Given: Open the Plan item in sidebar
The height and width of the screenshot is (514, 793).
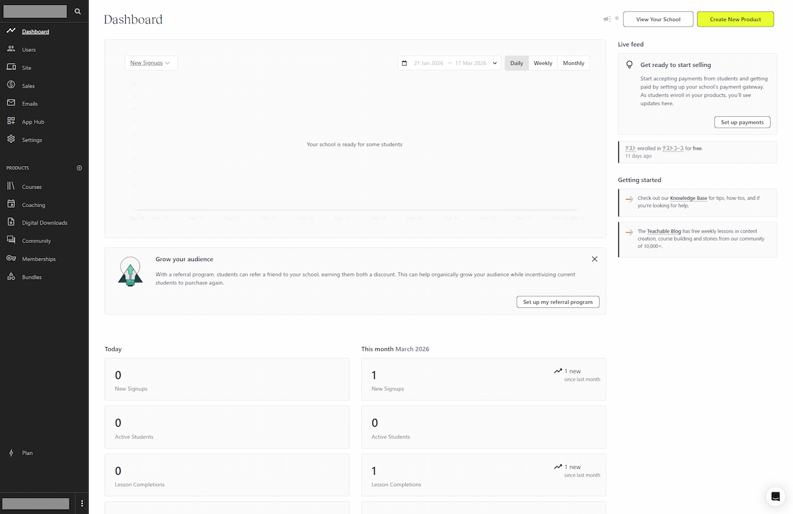Looking at the screenshot, I should coord(27,453).
